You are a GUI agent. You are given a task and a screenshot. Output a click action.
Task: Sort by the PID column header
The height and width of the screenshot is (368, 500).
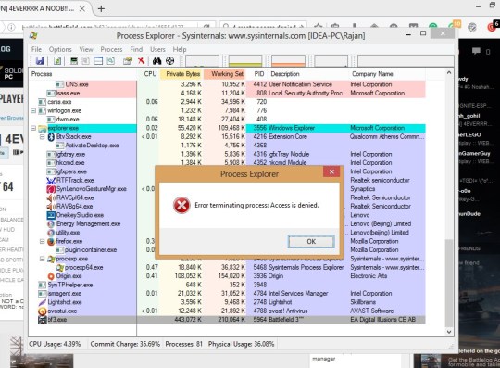[x=257, y=74]
